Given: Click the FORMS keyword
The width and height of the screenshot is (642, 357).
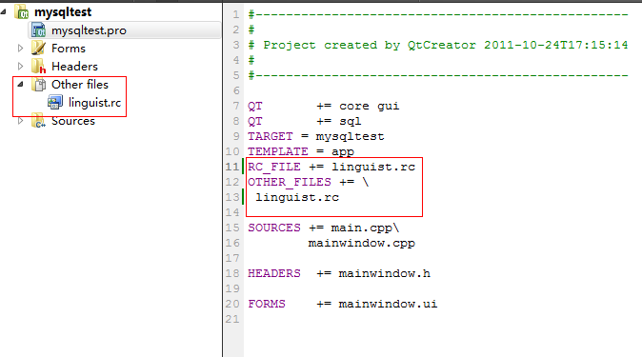Looking at the screenshot, I should click(x=267, y=304).
